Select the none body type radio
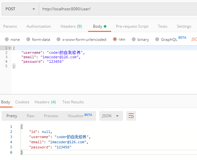This screenshot has width=197, height=160. (7, 39)
